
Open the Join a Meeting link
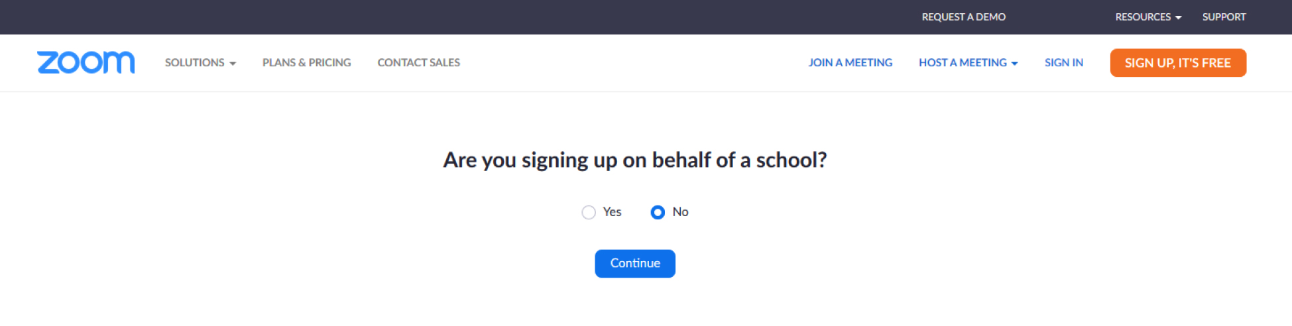pyautogui.click(x=850, y=62)
